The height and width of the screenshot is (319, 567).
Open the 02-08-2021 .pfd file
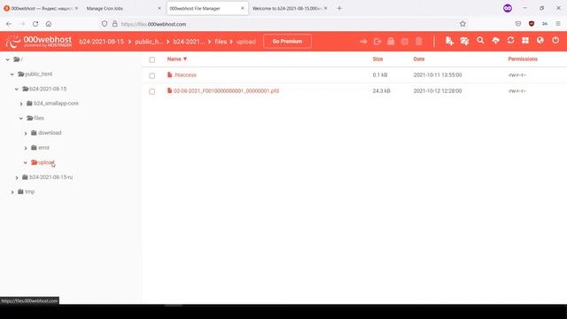coord(226,90)
